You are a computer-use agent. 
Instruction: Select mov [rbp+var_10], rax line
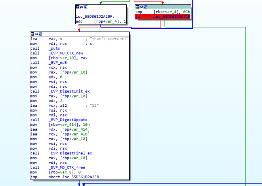pyautogui.click(x=59, y=58)
